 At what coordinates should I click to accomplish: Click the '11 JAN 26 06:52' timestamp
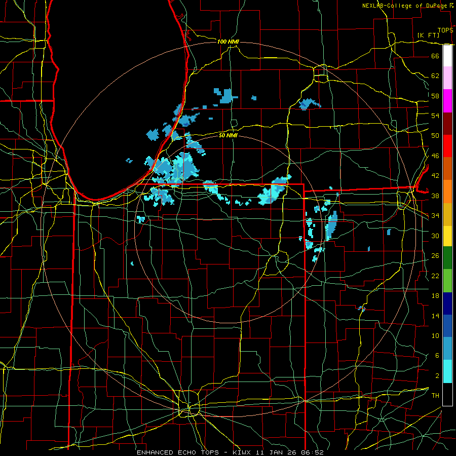[x=290, y=452]
